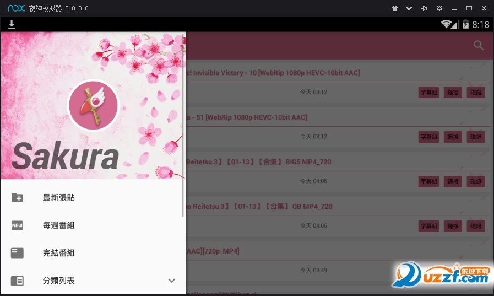Screen dimensions: 494x296
Task: Click 今天 08:12 under Invisible Victory
Action: (x=313, y=92)
